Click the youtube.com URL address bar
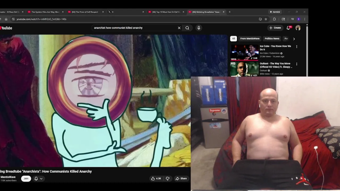Viewport: 340px width, 191px height. (135, 19)
